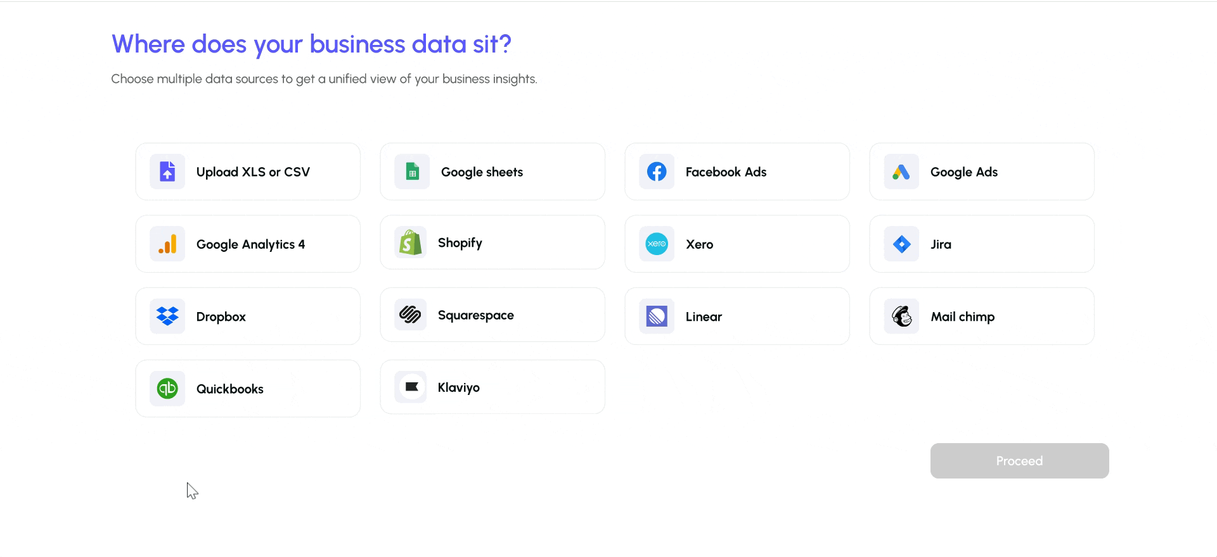Choose the Google Analytics 4 label
Image resolution: width=1217 pixels, height=557 pixels.
[250, 244]
